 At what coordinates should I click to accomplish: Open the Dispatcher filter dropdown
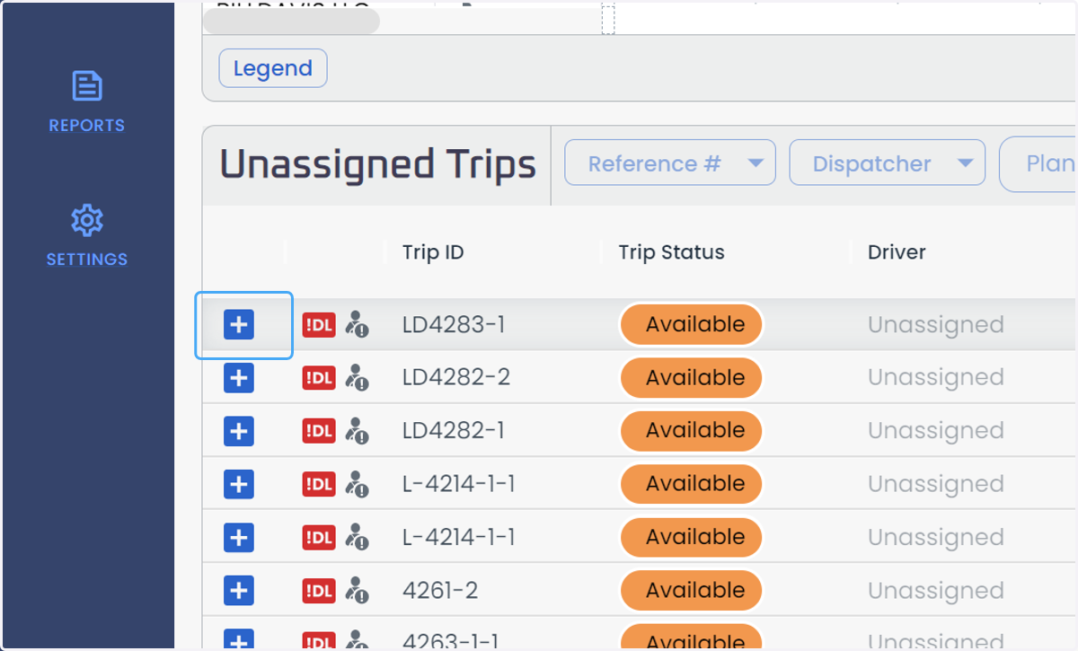coord(888,163)
